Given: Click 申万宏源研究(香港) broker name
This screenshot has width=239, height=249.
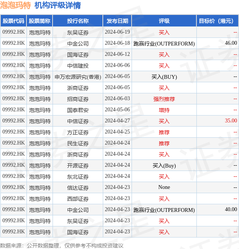Looking at the screenshot, I should click(x=78, y=77).
